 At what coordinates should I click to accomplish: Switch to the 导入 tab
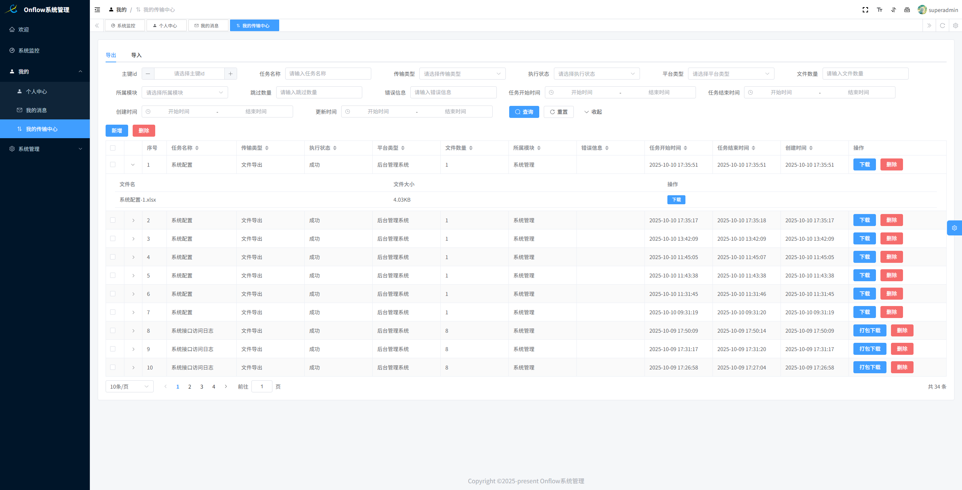pyautogui.click(x=136, y=55)
